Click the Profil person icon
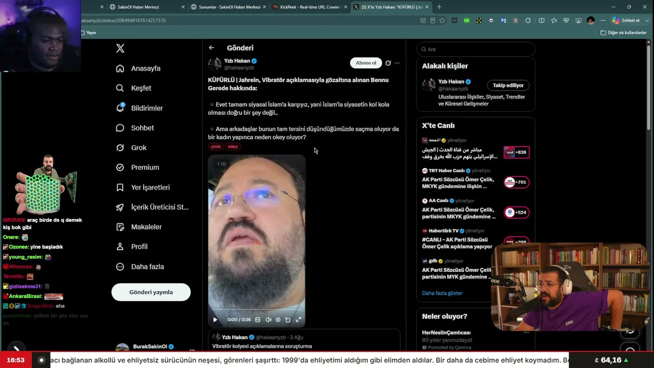 (120, 246)
